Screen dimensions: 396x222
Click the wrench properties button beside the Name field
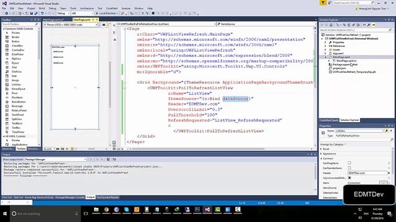click(x=386, y=131)
